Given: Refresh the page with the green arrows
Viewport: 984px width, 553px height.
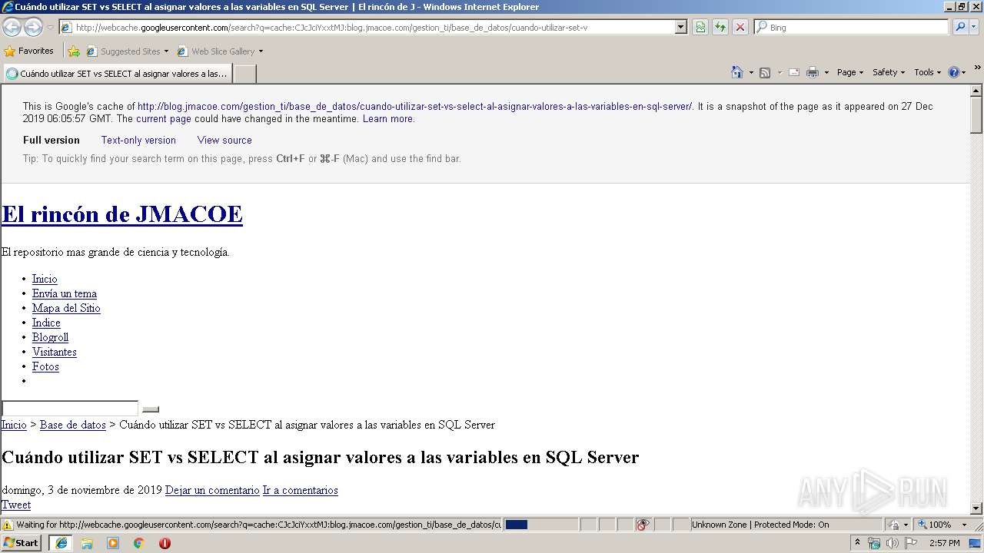Looking at the screenshot, I should (720, 27).
